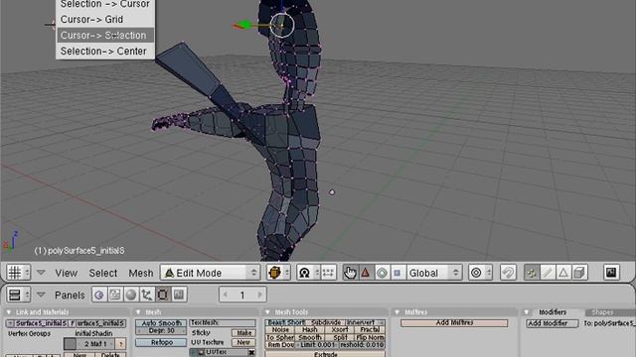
Task: Click the render this window icon
Action: [x=611, y=273]
